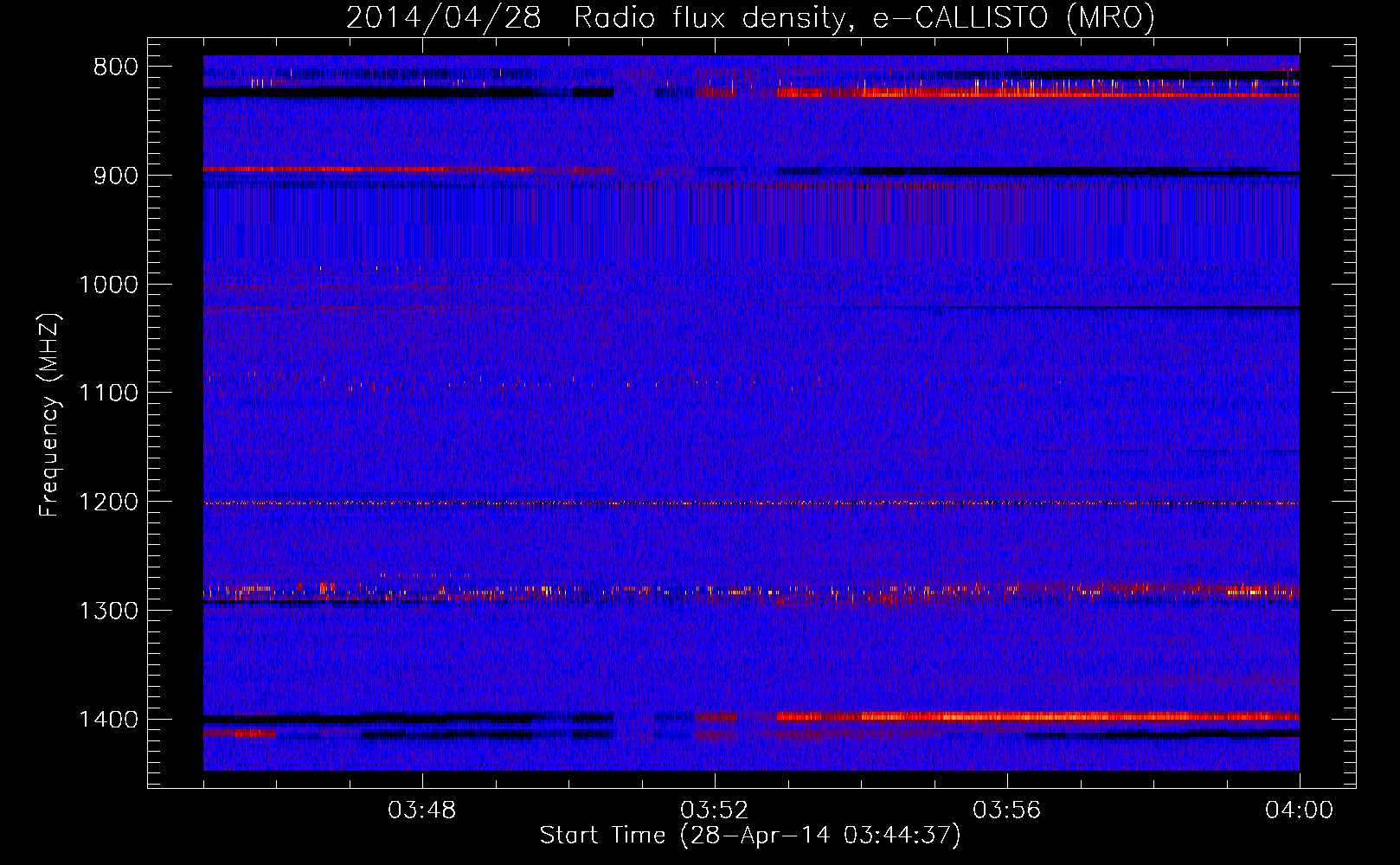Select the 1100 frequency axis label
Image resolution: width=1400 pixels, height=865 pixels.
click(x=108, y=394)
